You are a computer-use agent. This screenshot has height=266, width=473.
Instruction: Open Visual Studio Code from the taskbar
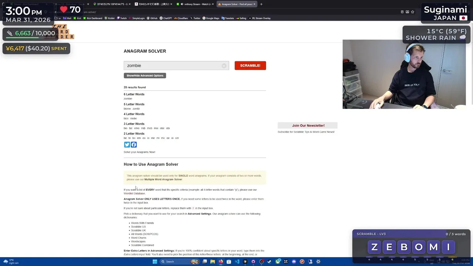click(237, 262)
